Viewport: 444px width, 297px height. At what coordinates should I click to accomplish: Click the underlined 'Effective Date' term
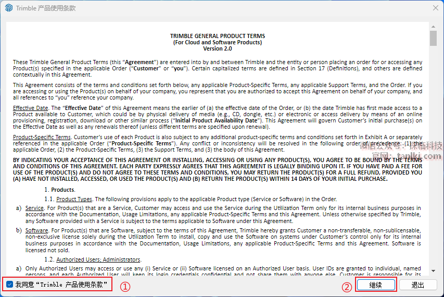(x=30, y=108)
